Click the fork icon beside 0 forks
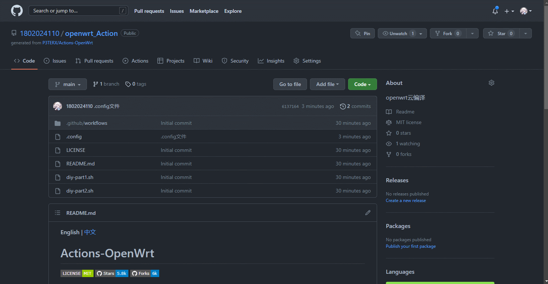 [x=389, y=154]
